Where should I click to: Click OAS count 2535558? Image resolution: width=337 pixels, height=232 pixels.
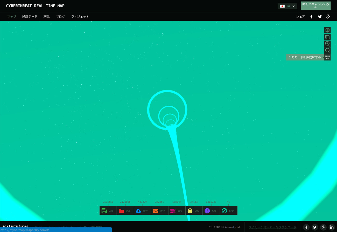108,202
